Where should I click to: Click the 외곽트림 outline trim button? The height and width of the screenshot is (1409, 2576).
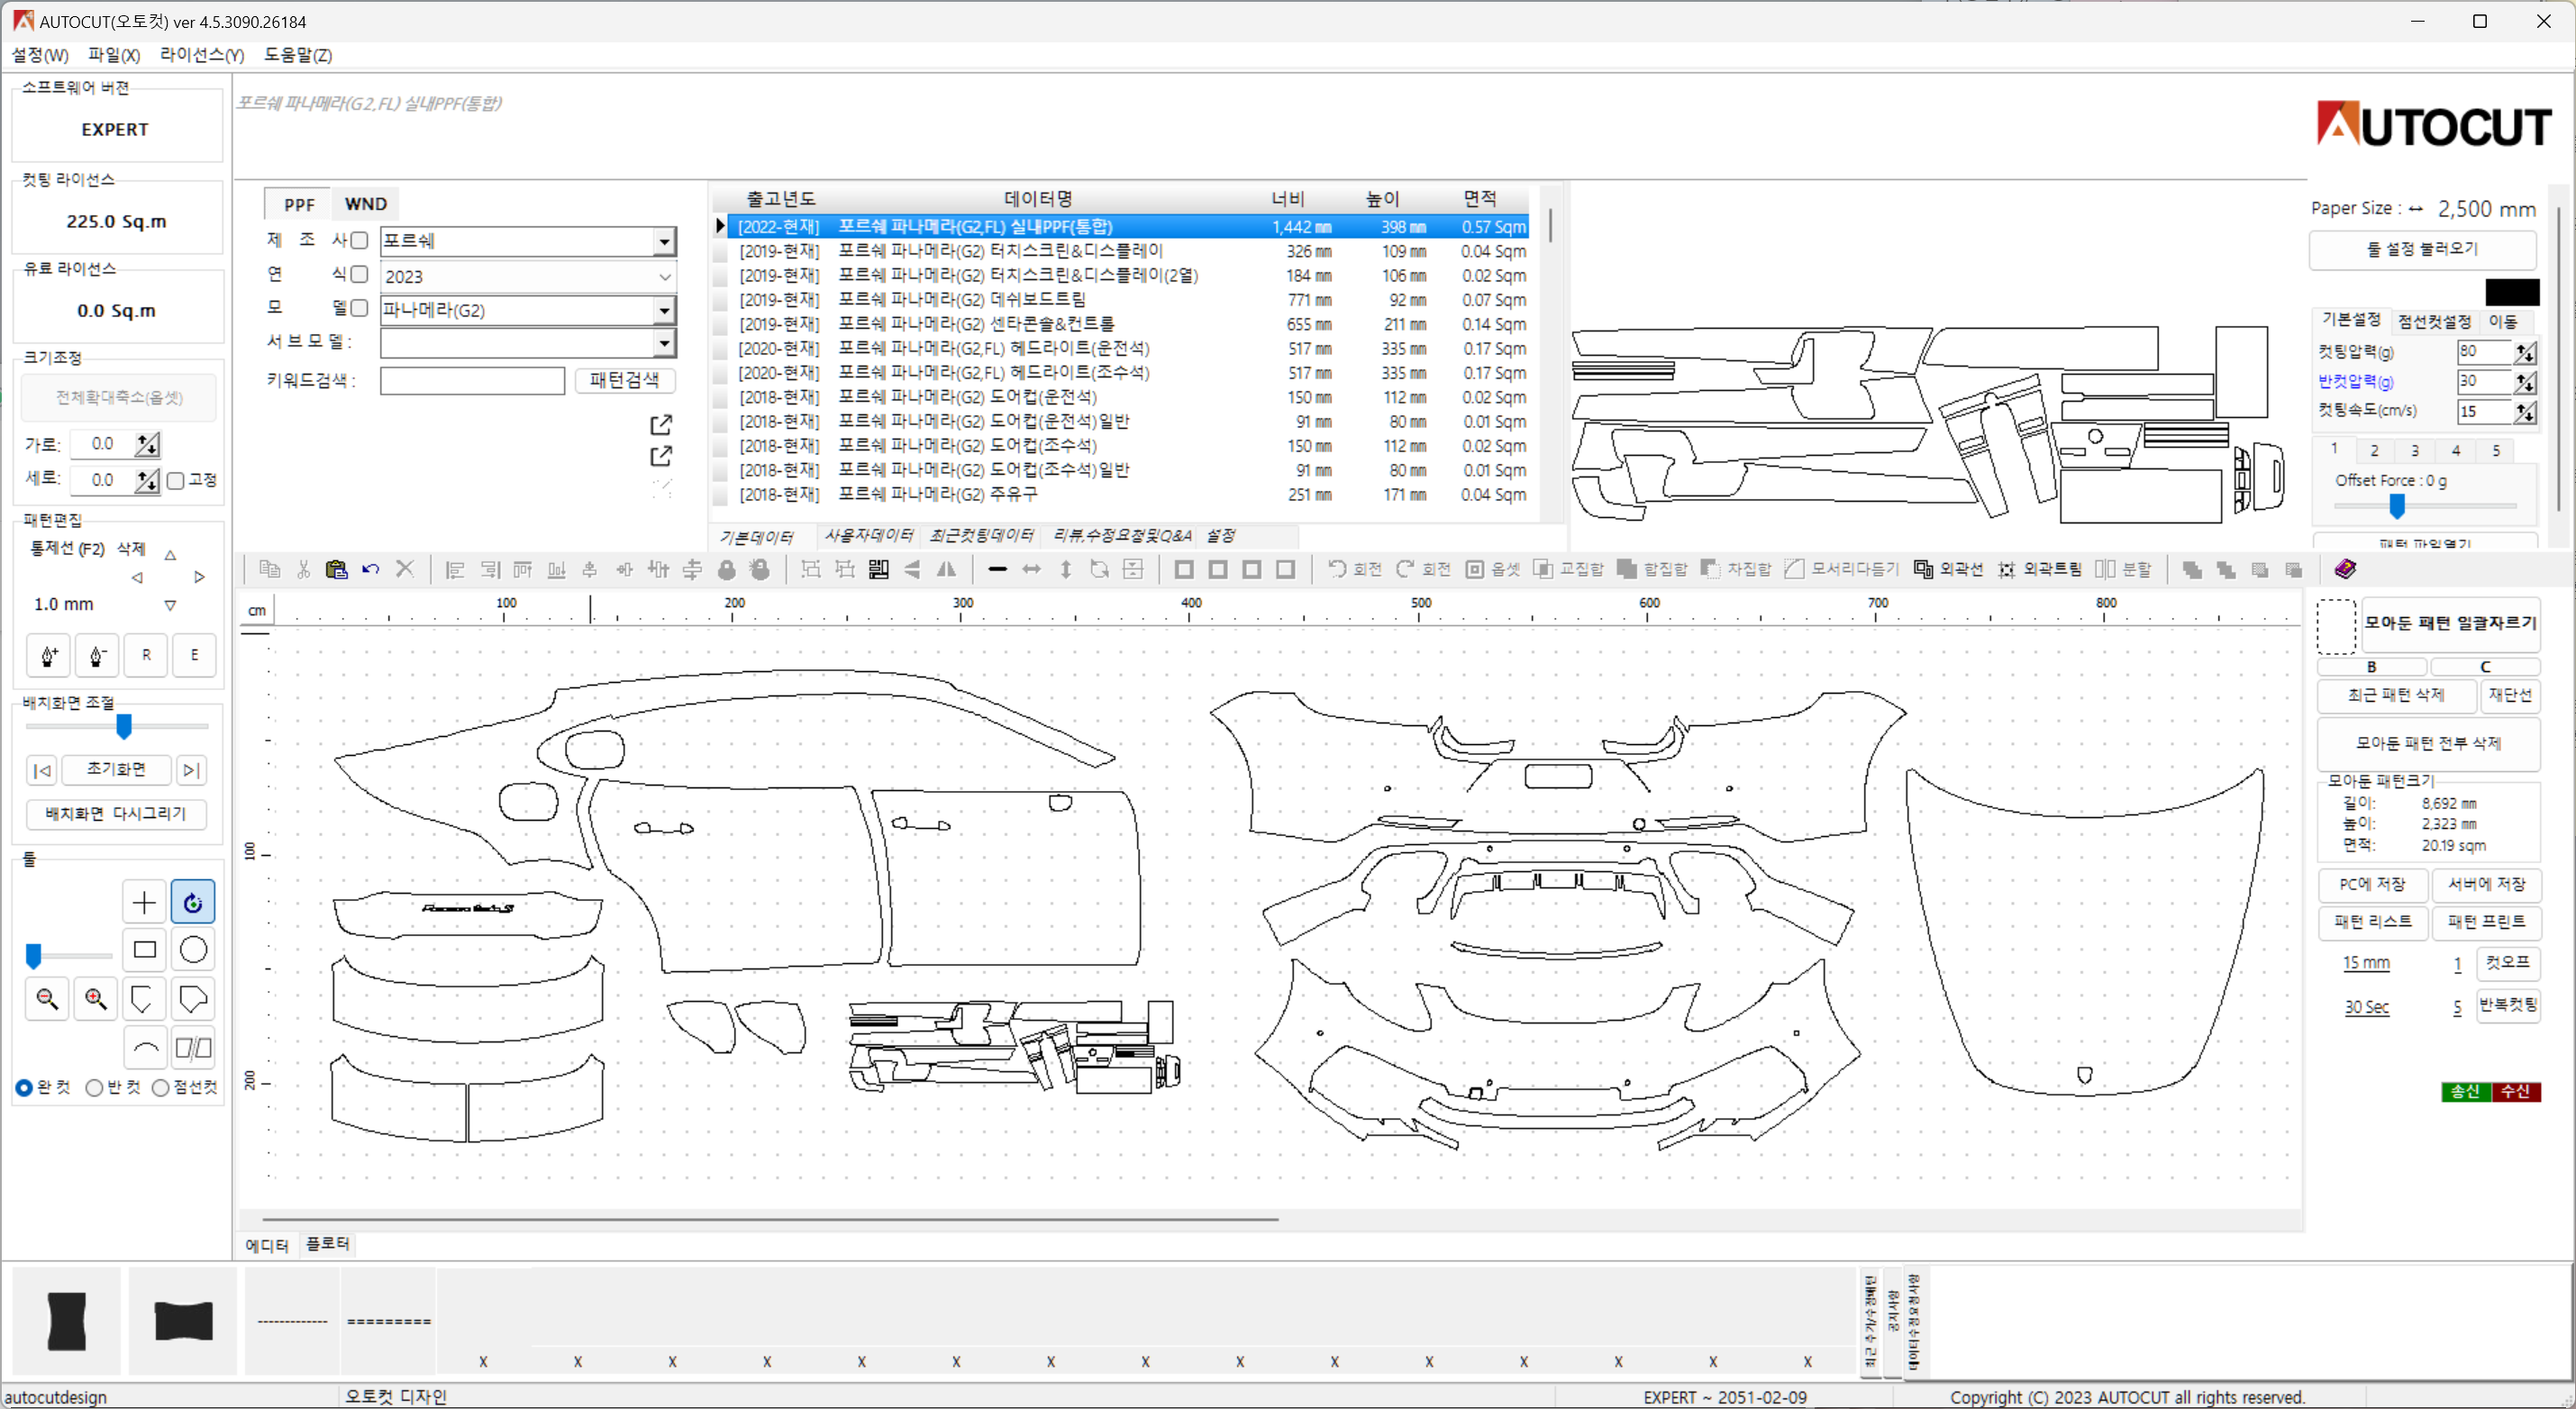coord(2039,569)
